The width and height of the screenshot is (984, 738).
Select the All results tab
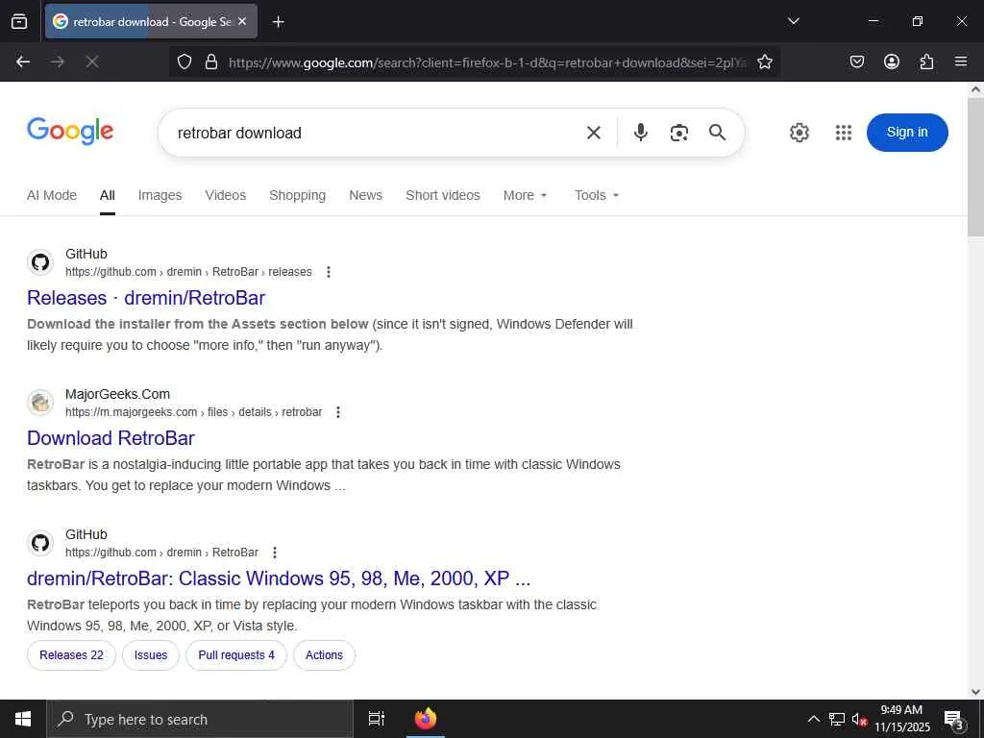pyautogui.click(x=108, y=195)
